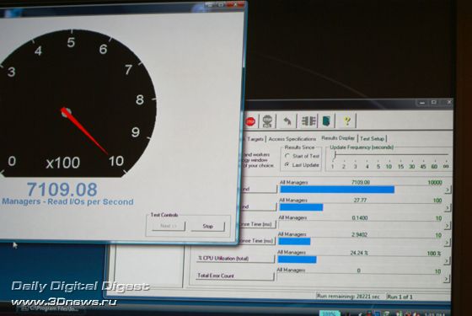Click the red Stop sign toolbar icon

250,121
